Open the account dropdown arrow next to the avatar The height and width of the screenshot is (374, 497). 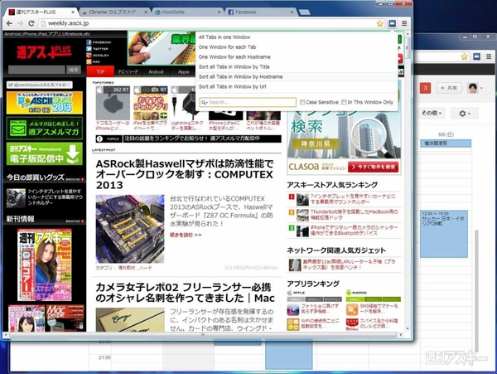pyautogui.click(x=482, y=88)
